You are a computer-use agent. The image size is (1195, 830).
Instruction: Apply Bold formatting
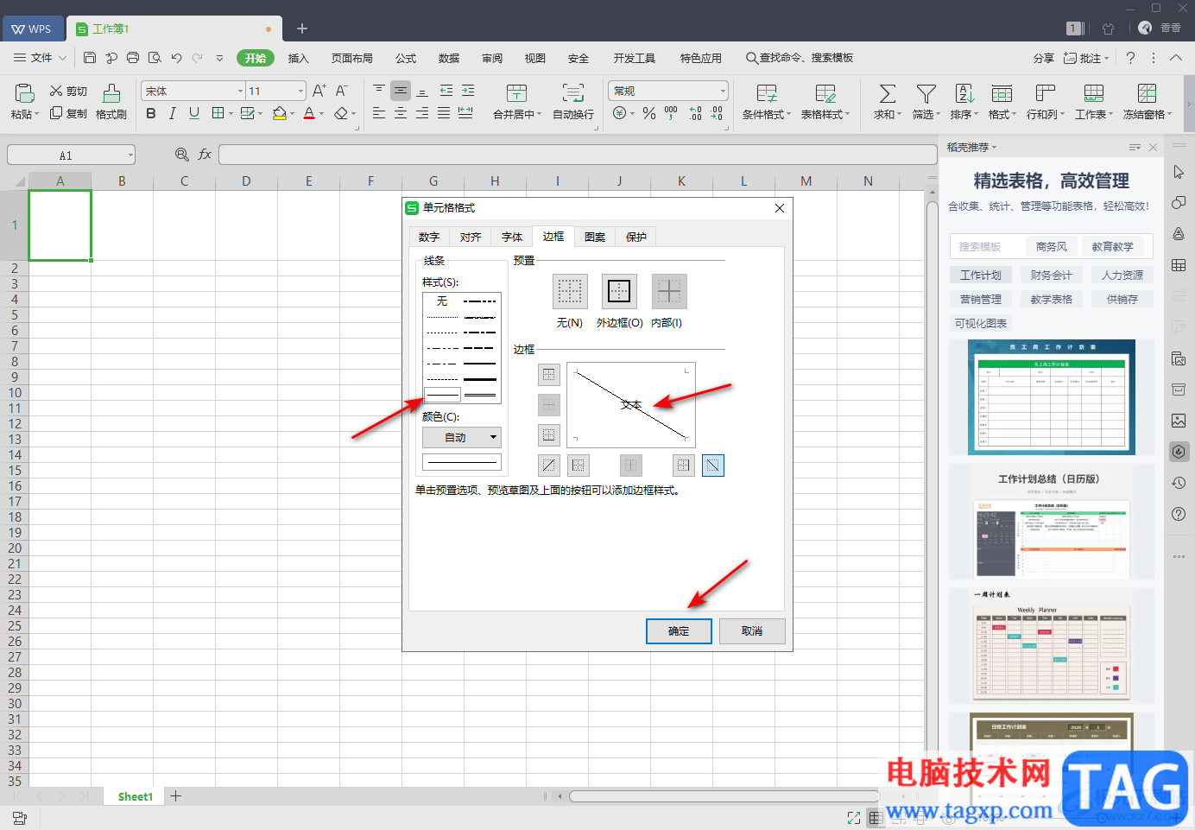[151, 113]
